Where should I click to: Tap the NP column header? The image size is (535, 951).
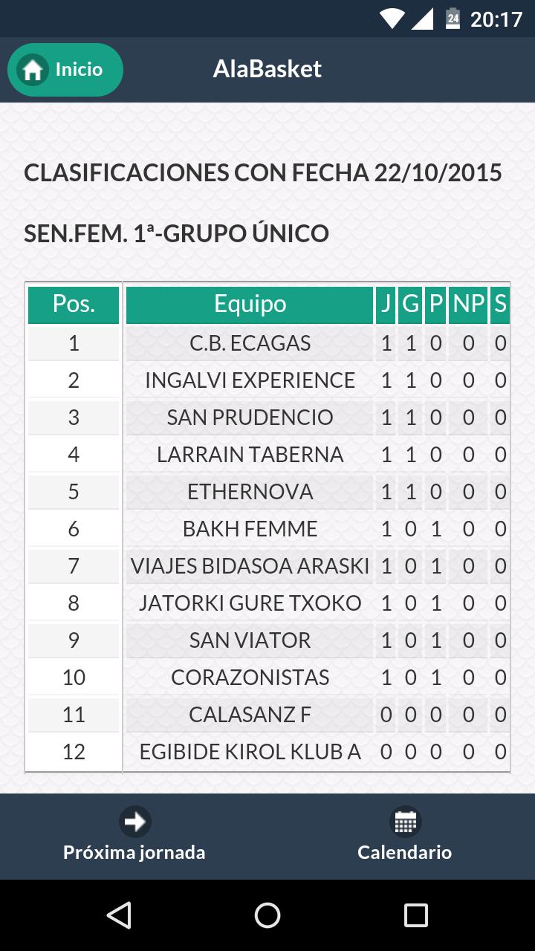(468, 304)
